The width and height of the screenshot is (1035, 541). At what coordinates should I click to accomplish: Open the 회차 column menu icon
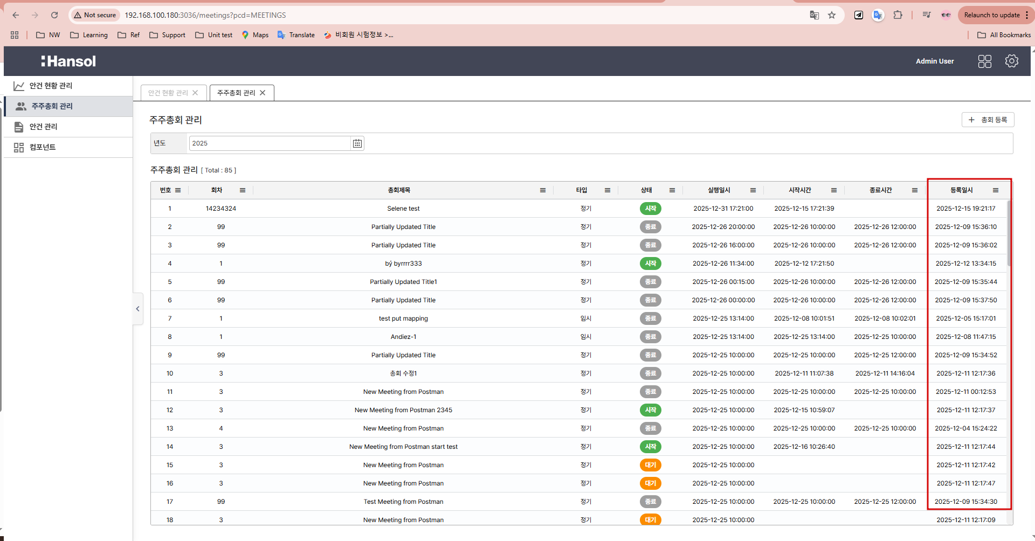point(243,190)
